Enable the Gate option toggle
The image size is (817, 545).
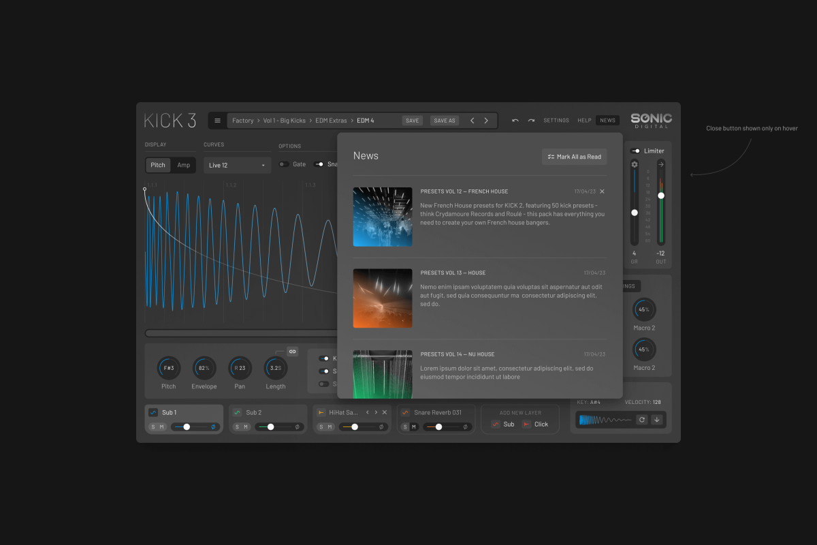[x=284, y=164]
